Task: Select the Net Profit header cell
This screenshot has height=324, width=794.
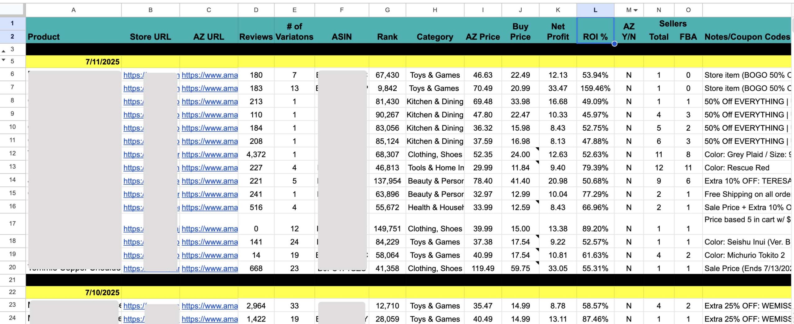Action: tap(558, 30)
